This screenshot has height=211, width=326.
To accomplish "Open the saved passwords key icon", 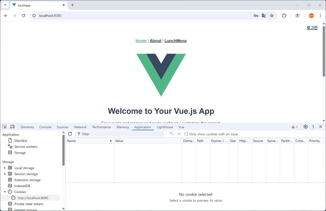I will 256,16.
